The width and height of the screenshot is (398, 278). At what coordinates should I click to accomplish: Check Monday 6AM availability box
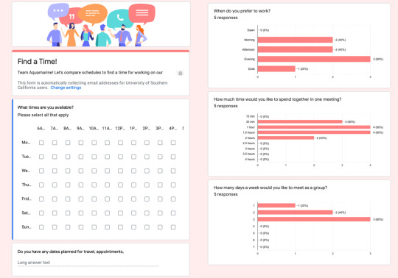pos(41,143)
